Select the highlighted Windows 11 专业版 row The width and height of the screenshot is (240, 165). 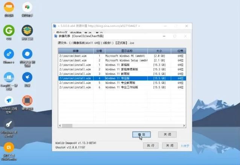tap(122, 79)
